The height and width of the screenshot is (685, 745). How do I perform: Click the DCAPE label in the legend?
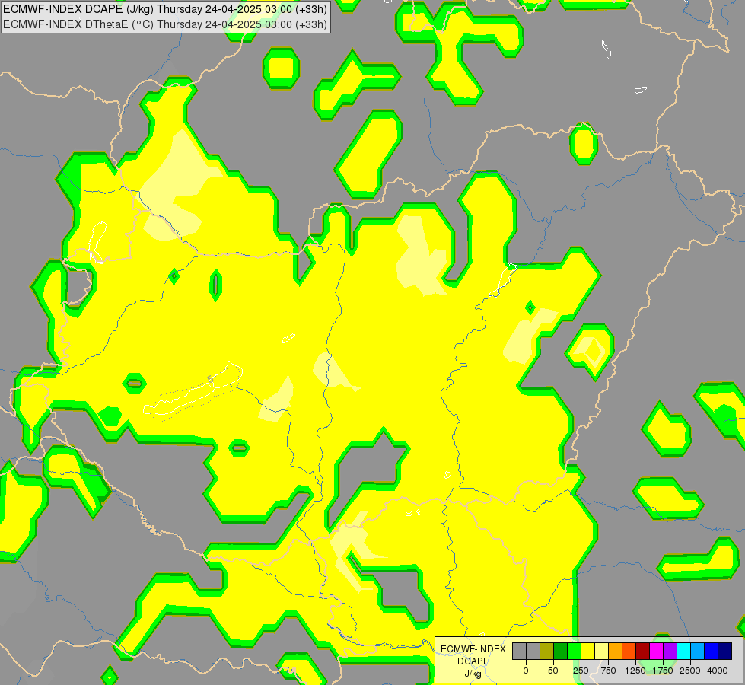pos(473,661)
